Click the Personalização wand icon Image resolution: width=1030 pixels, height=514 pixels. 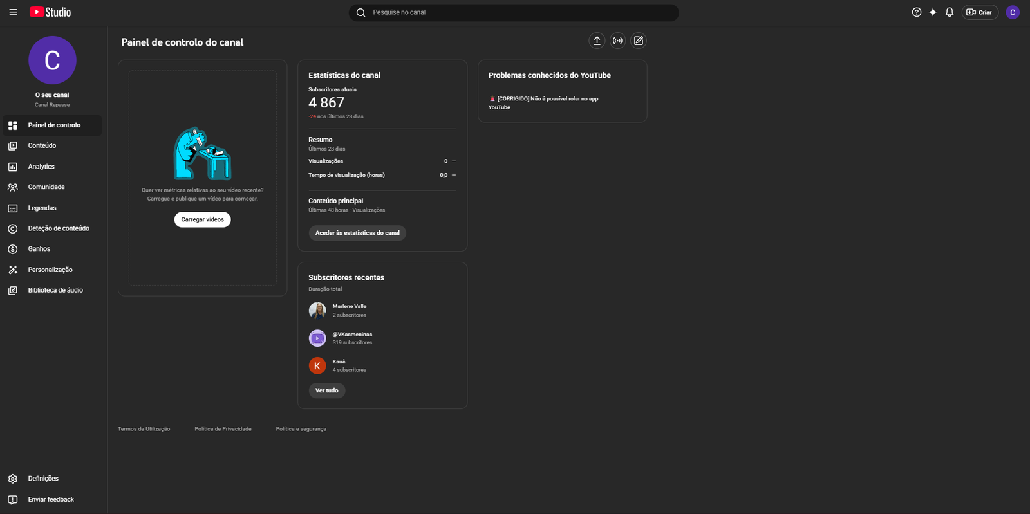[13, 270]
